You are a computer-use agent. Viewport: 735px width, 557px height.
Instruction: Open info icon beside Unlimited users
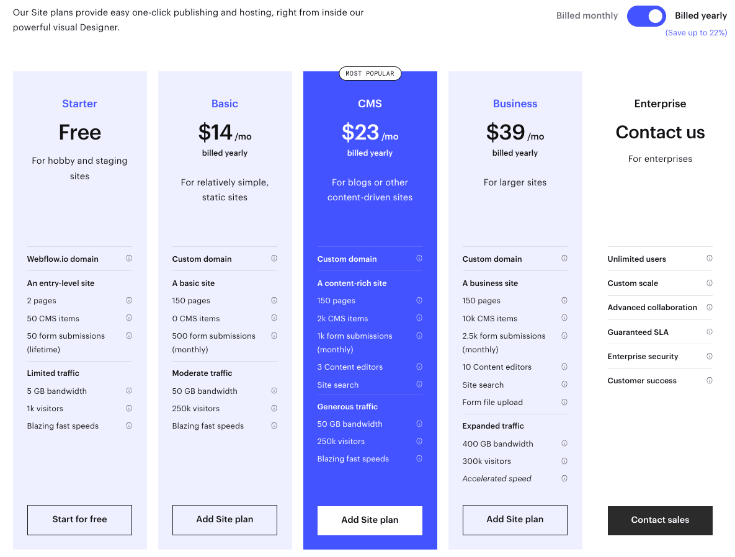point(710,258)
